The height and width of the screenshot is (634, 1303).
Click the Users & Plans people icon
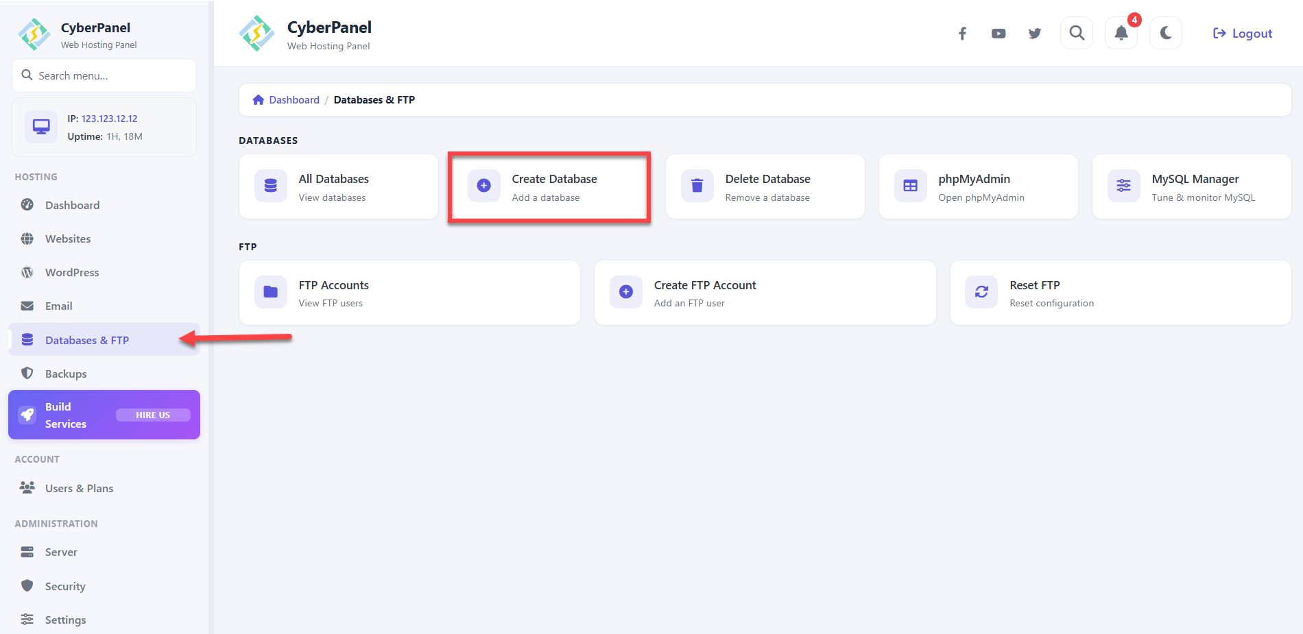27,487
